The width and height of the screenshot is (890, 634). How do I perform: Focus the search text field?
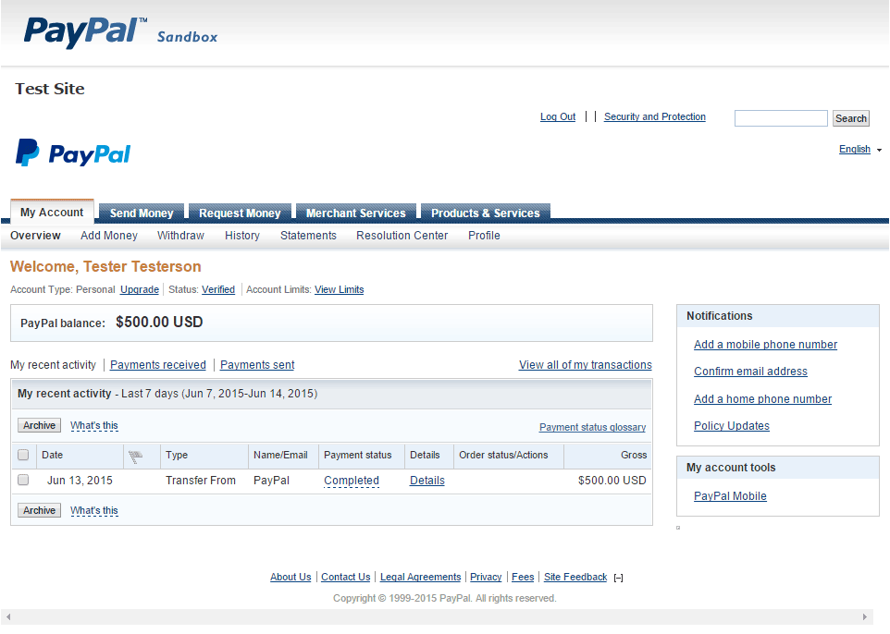(781, 118)
